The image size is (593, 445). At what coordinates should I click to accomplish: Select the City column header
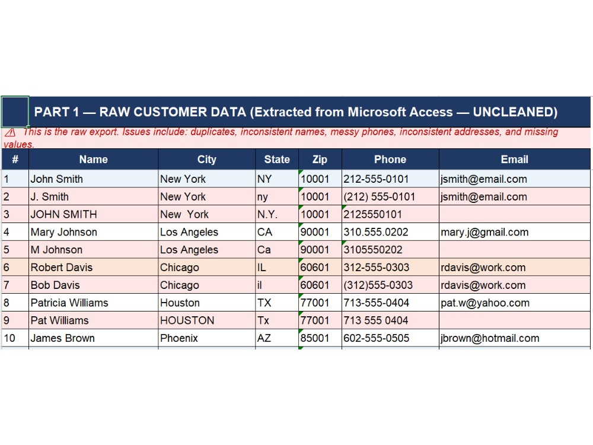pos(207,159)
